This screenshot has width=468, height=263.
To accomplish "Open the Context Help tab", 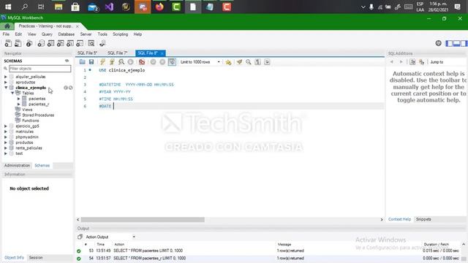I will (x=399, y=219).
